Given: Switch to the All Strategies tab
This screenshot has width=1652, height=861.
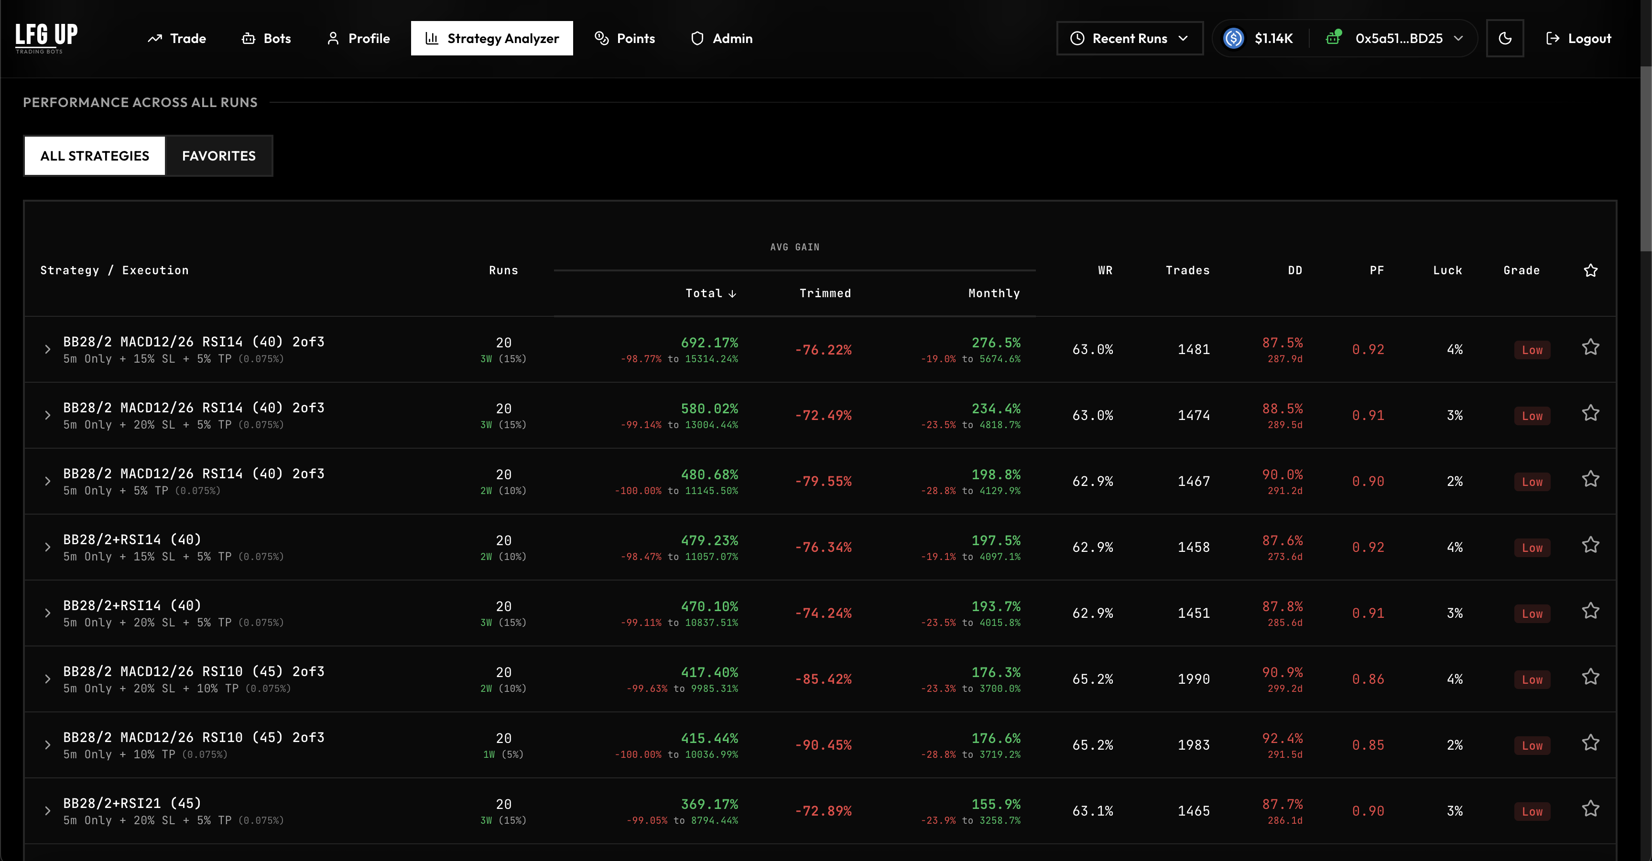Looking at the screenshot, I should pyautogui.click(x=95, y=156).
